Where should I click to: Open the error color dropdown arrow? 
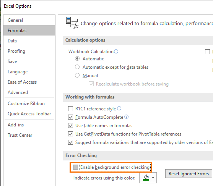153,178
